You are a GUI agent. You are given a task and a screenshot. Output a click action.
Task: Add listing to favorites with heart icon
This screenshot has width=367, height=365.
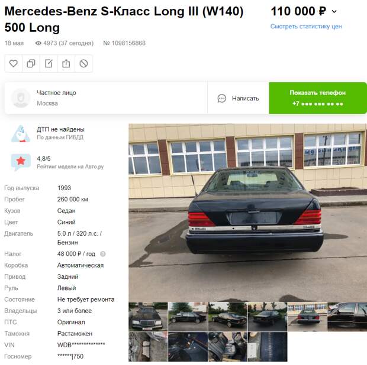click(x=14, y=63)
